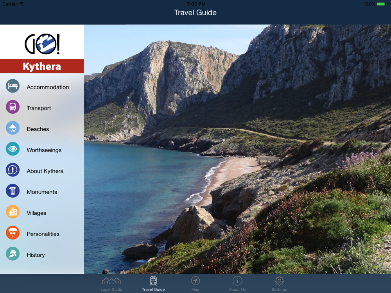Tap the Kythera beach cliff photo
This screenshot has width=391, height=293.
click(x=237, y=149)
